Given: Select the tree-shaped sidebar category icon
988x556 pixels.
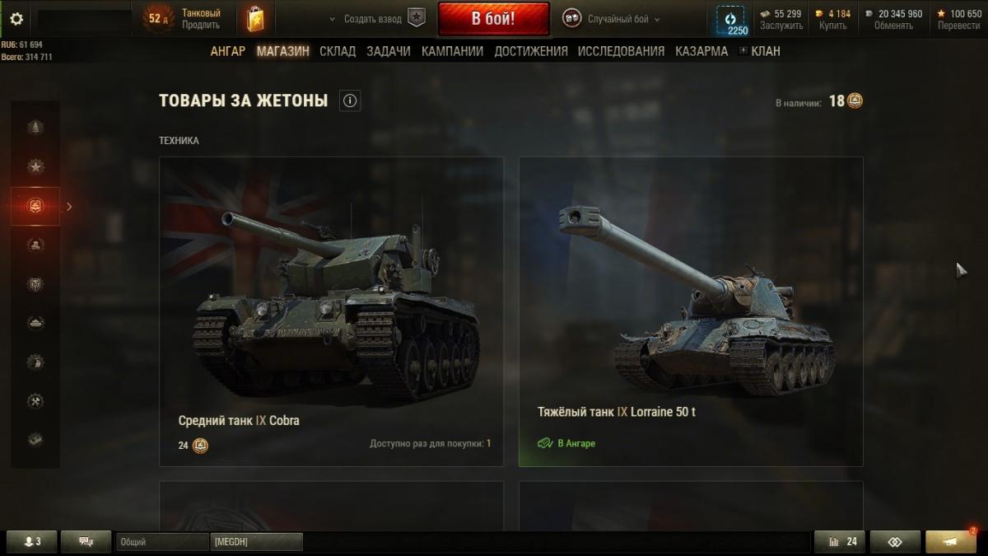Looking at the screenshot, I should (35, 127).
